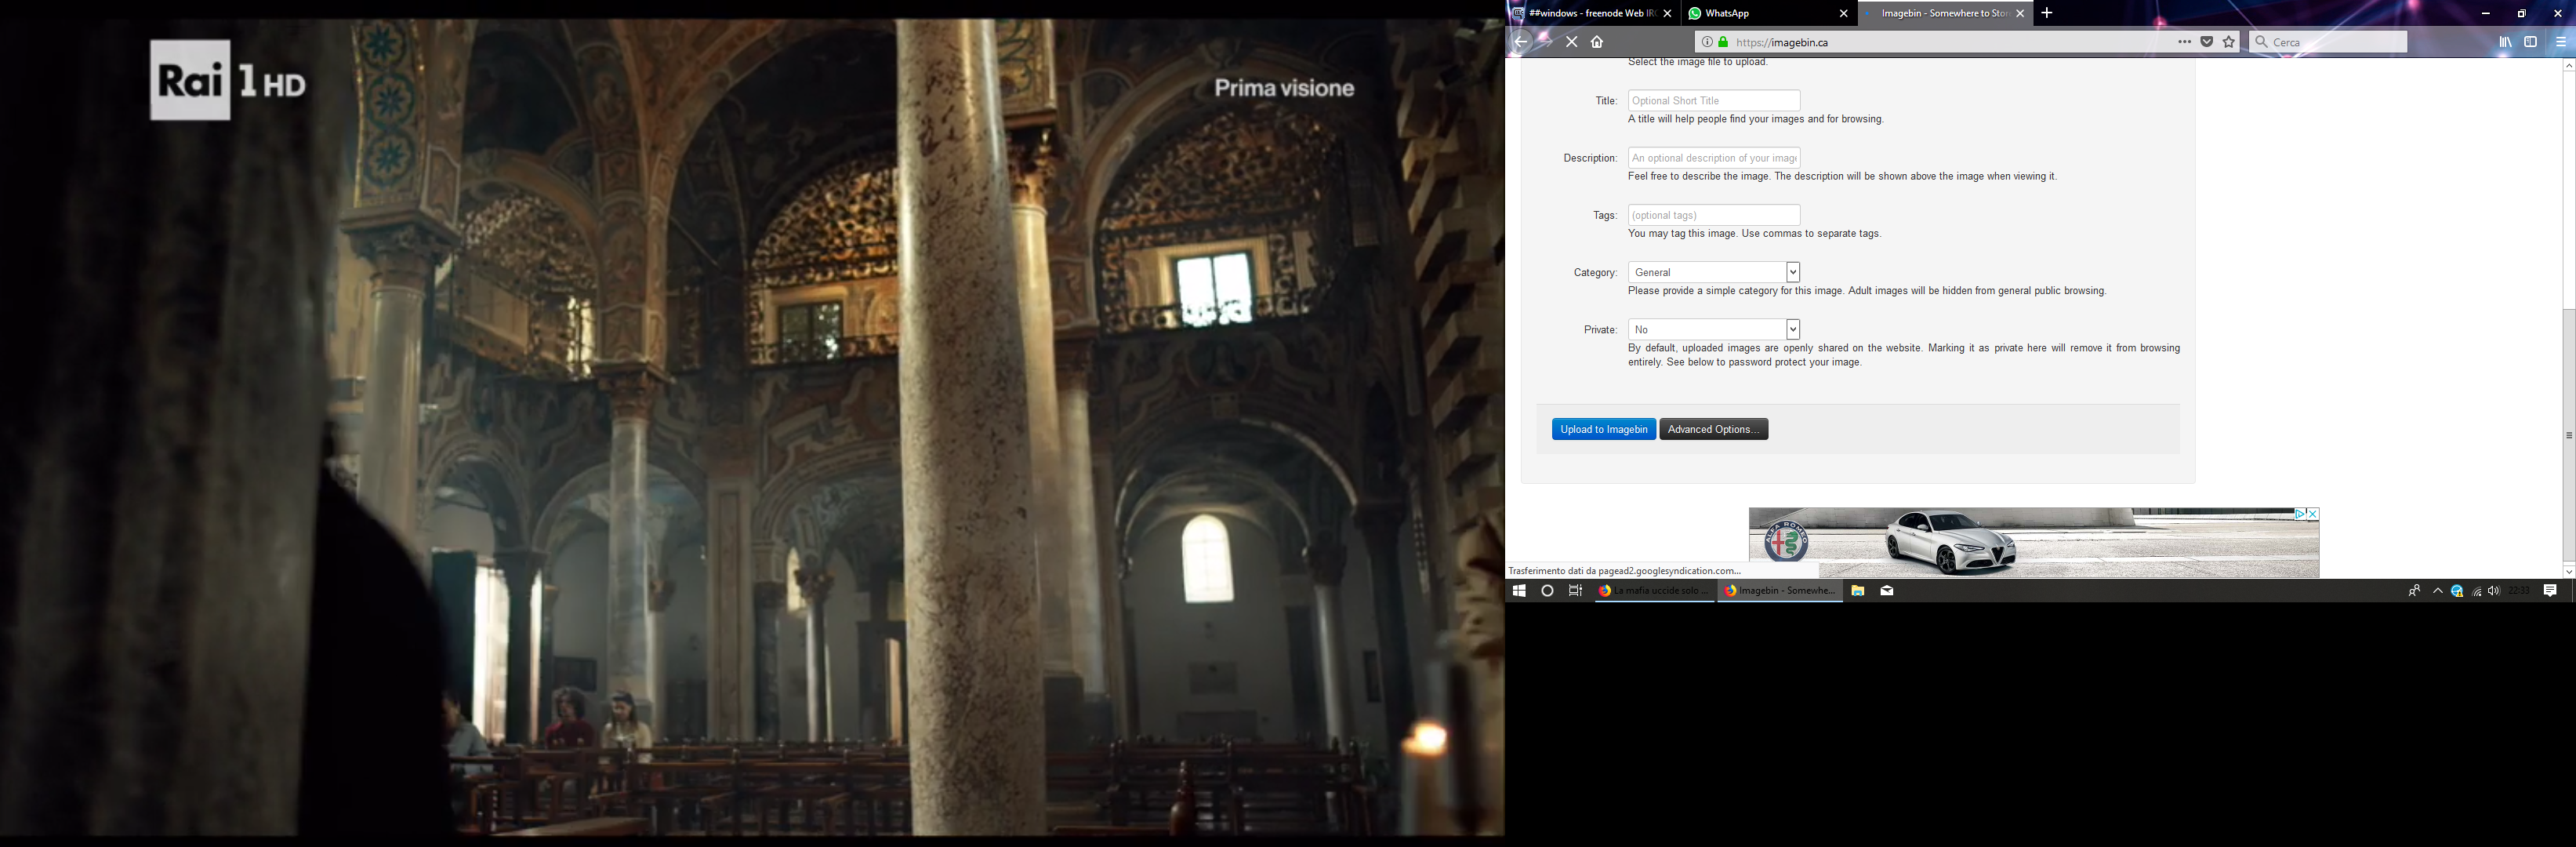Open the Private dropdown set to No

tap(1714, 330)
